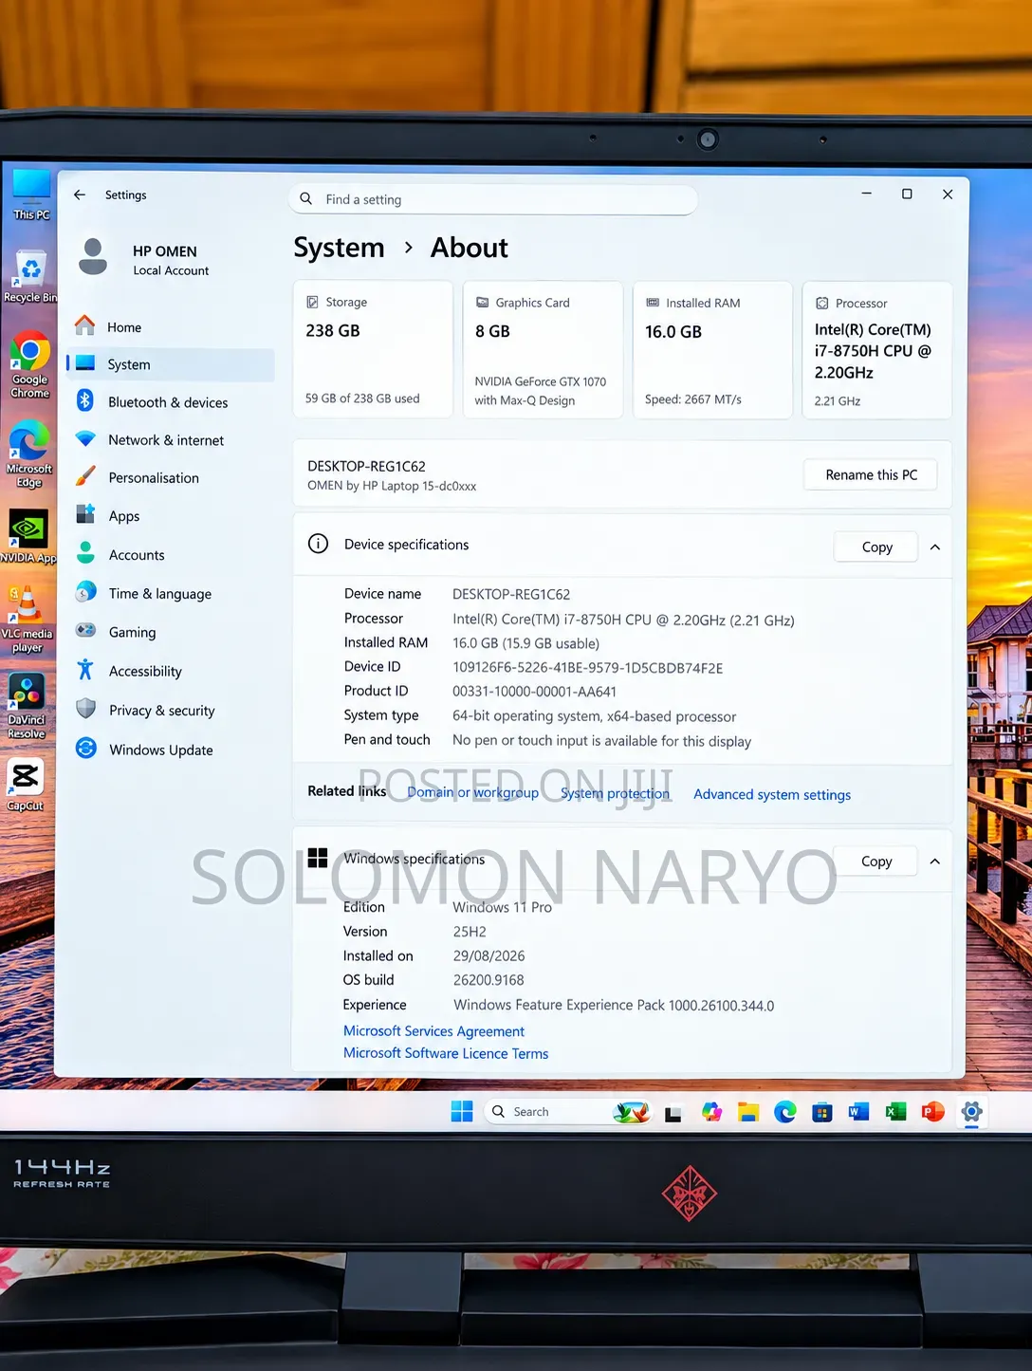Open Apps settings page
The width and height of the screenshot is (1032, 1371).
tap(171, 516)
